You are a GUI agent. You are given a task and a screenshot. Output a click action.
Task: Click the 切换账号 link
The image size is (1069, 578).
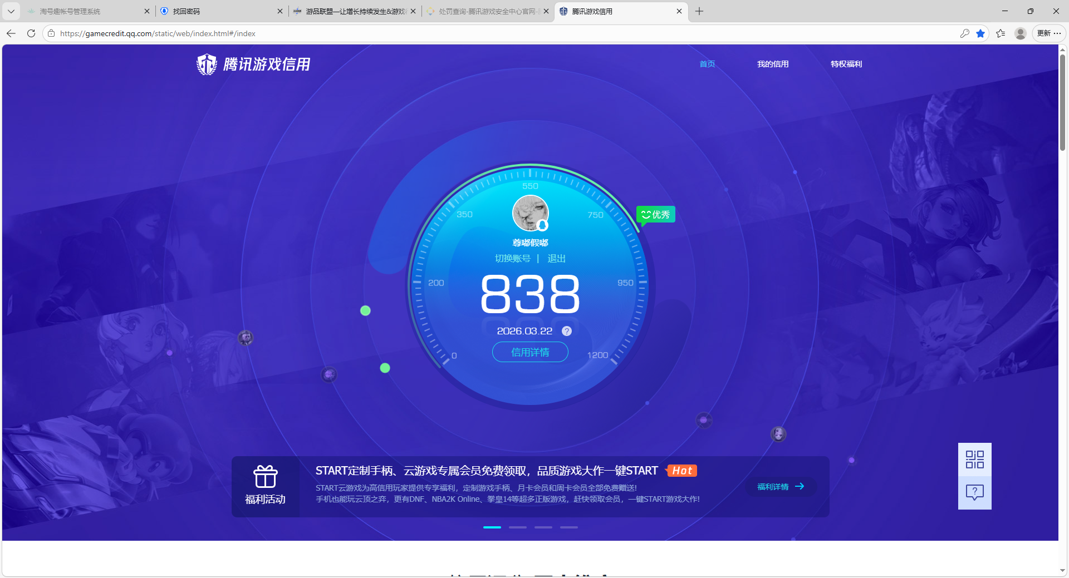coord(512,259)
